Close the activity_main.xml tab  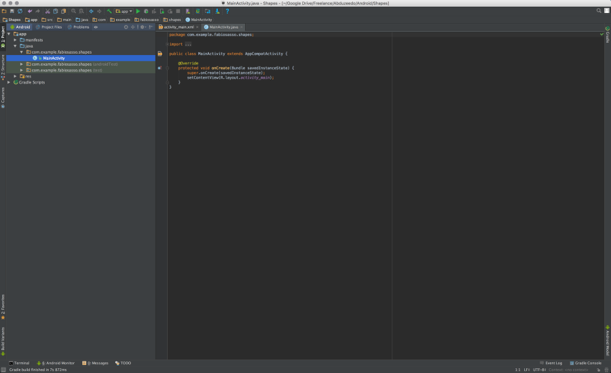[197, 27]
